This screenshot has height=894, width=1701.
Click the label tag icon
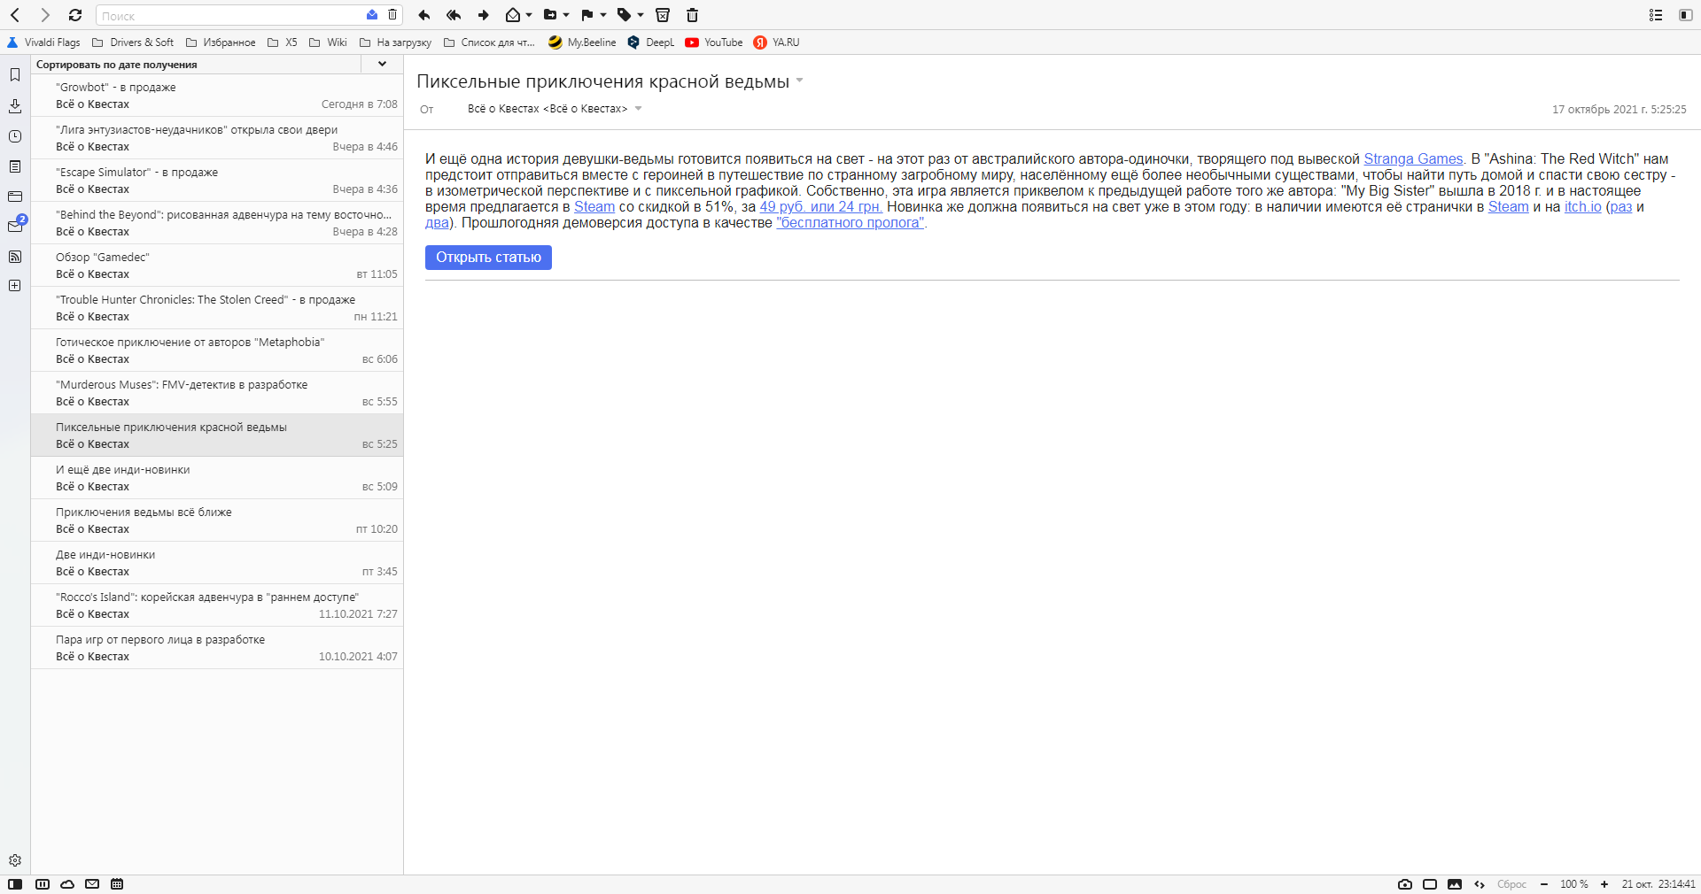point(625,15)
